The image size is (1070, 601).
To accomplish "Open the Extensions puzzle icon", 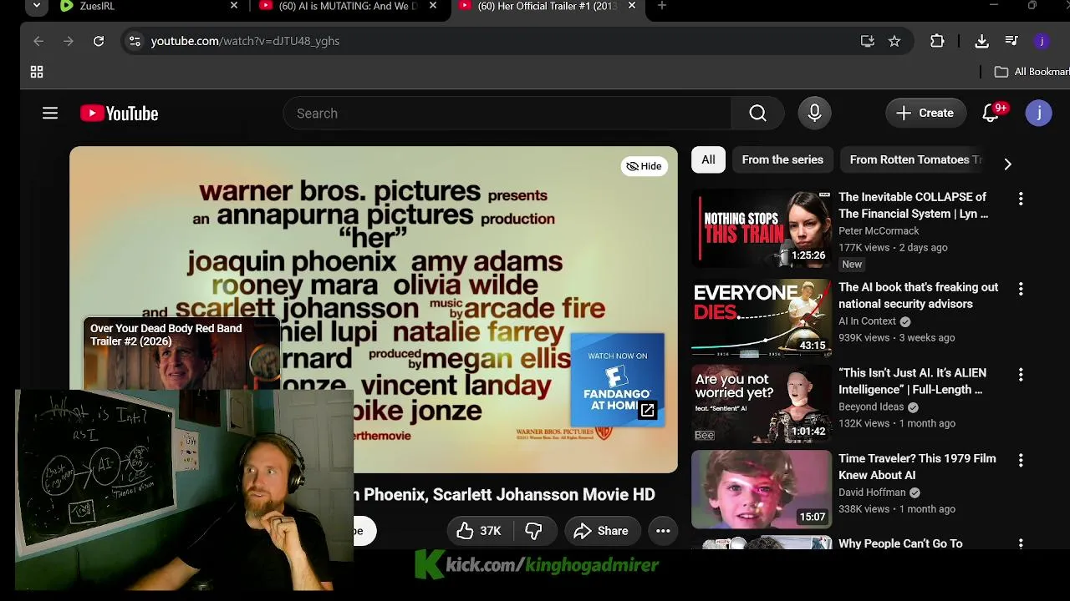I will point(937,41).
